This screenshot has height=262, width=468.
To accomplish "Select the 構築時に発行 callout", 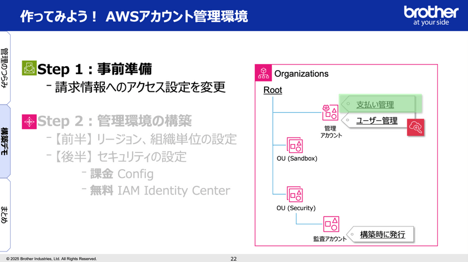I will click(x=383, y=235).
